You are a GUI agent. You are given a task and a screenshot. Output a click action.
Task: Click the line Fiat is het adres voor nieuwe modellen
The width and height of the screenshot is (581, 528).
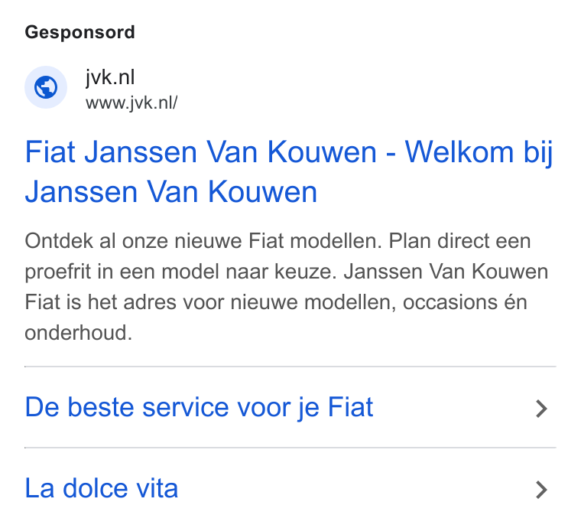[x=210, y=302]
